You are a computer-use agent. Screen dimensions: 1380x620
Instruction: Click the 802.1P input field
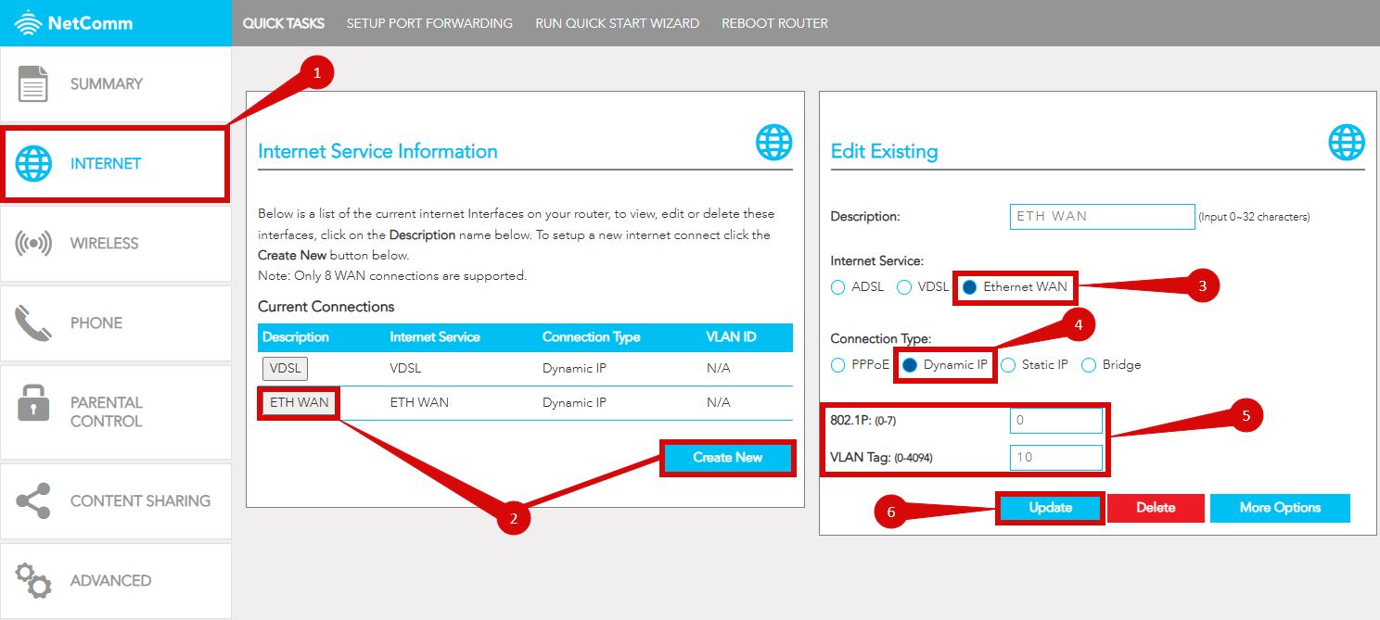tap(1056, 421)
